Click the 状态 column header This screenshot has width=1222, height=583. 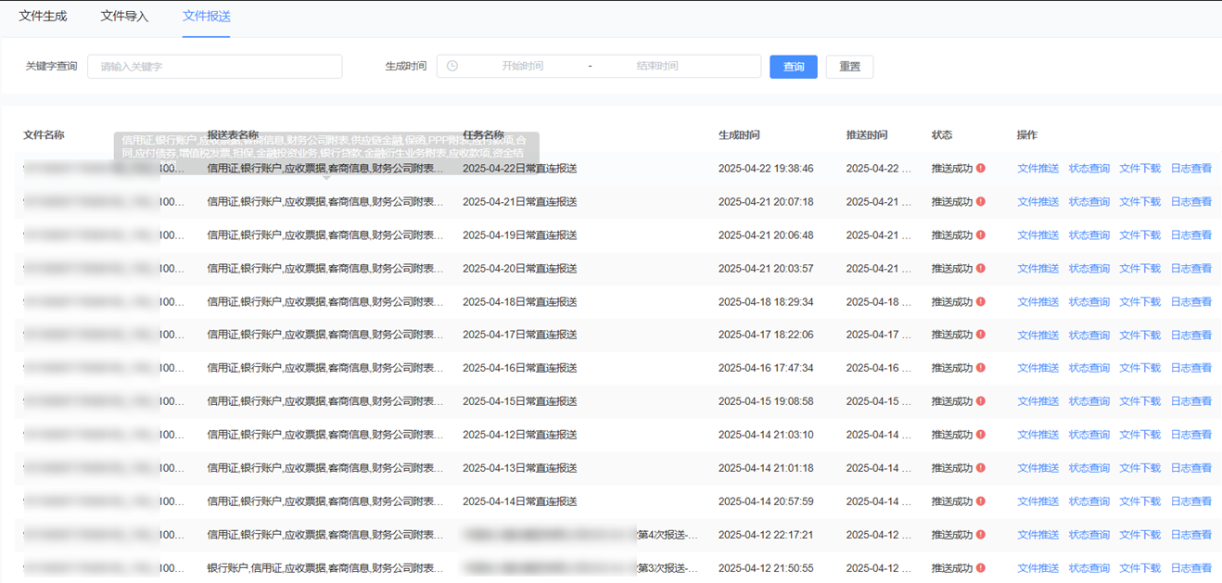942,135
